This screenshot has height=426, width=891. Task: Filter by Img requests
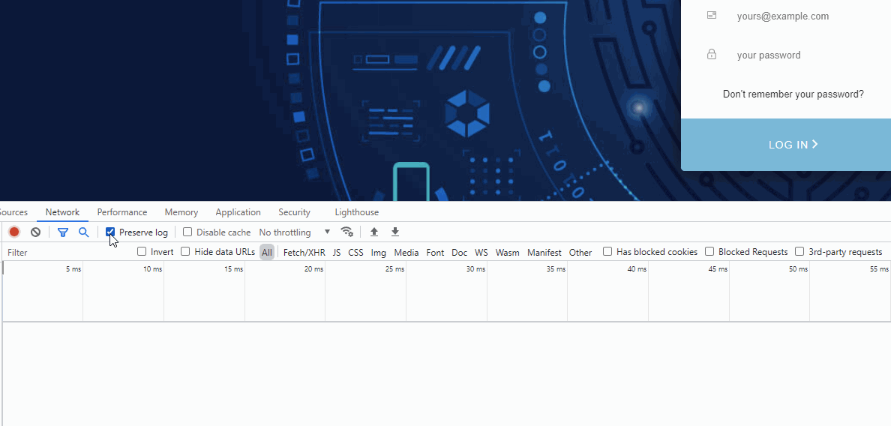pos(379,252)
